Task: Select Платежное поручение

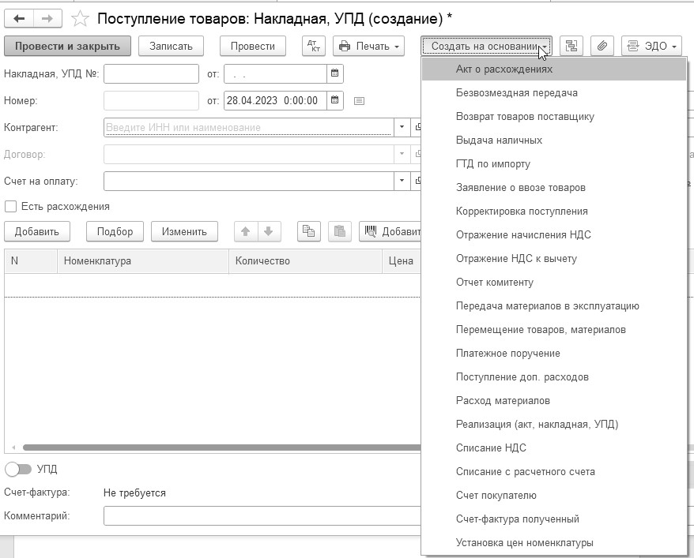Action: (553, 353)
